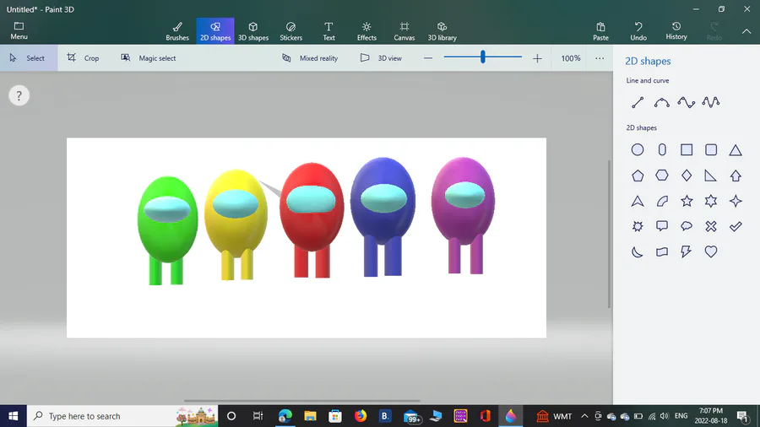Open File Explorer from taskbar
This screenshot has width=760, height=427.
[x=310, y=416]
